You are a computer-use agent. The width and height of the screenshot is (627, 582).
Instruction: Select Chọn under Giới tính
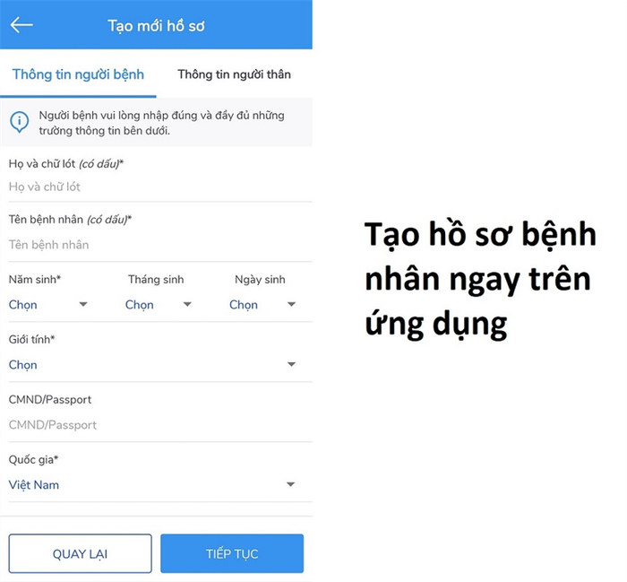[22, 365]
